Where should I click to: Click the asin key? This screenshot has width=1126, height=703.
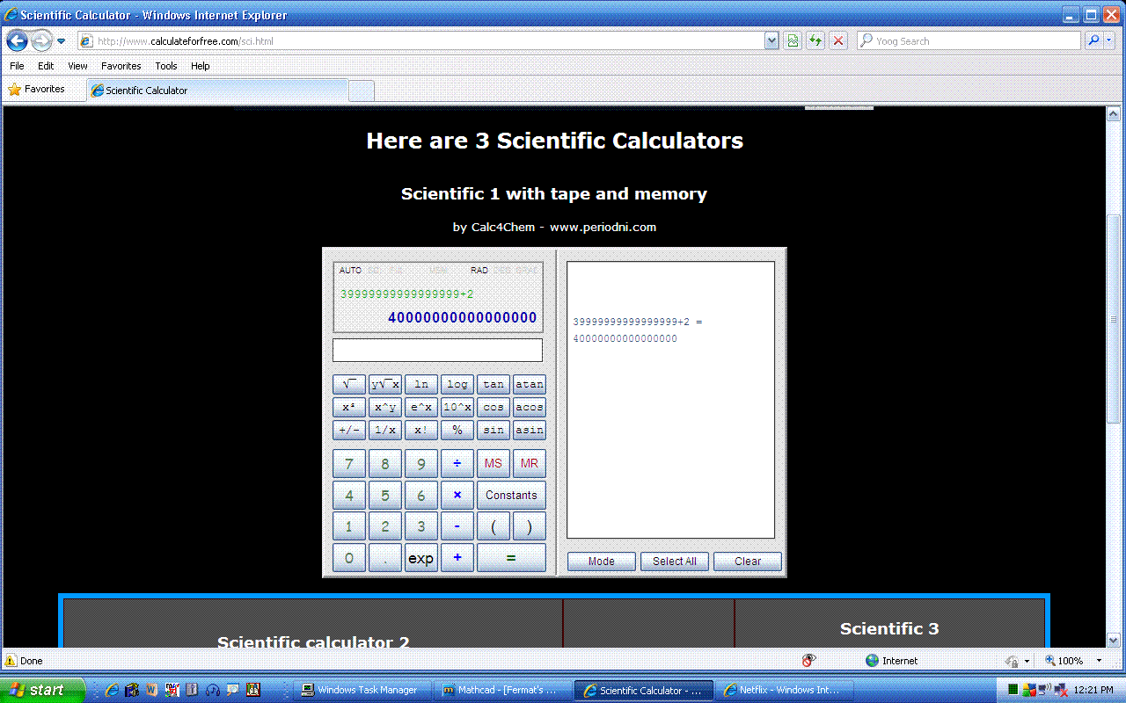(x=530, y=430)
